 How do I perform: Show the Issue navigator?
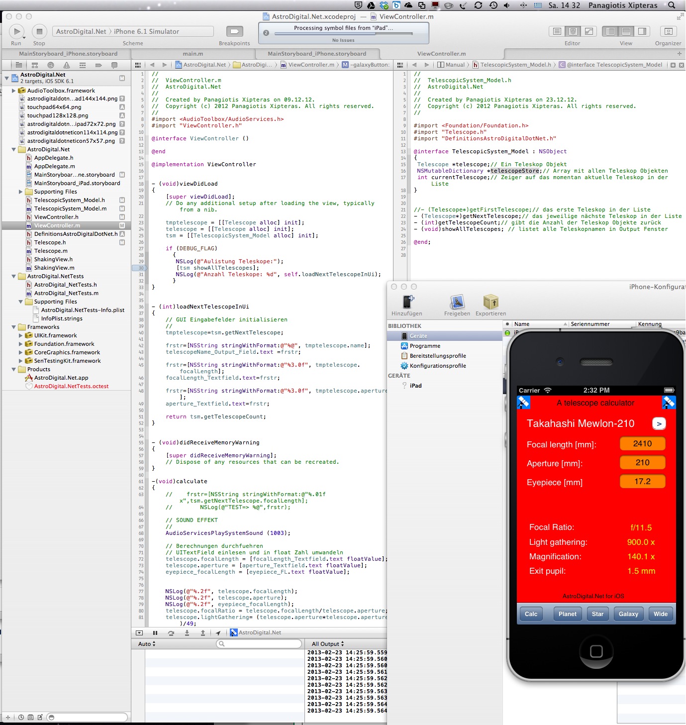(x=67, y=65)
